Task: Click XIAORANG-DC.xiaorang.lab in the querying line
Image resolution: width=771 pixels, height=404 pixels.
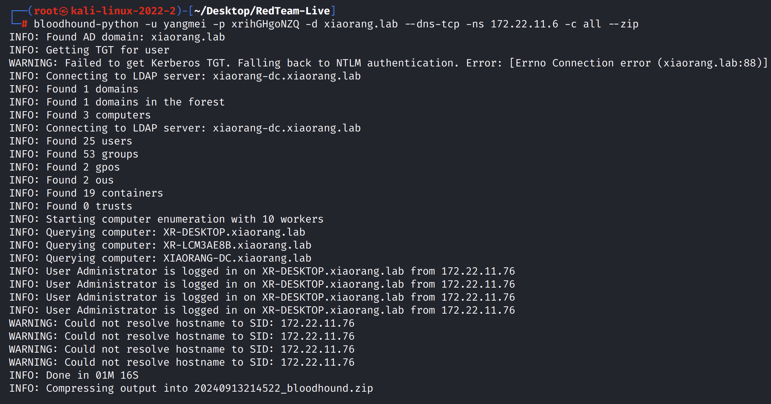Action: tap(237, 258)
